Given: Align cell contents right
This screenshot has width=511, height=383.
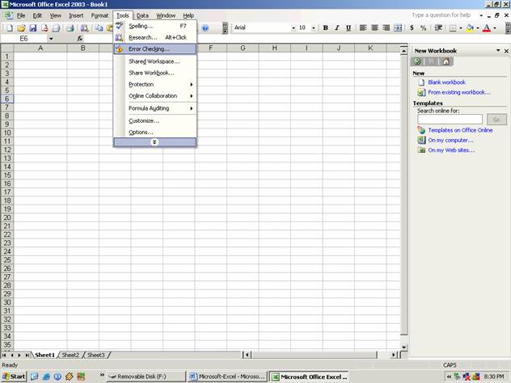Looking at the screenshot, I should pyautogui.click(x=386, y=28).
